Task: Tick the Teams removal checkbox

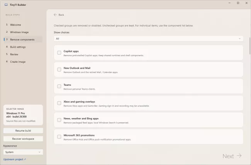Action: [x=59, y=86]
